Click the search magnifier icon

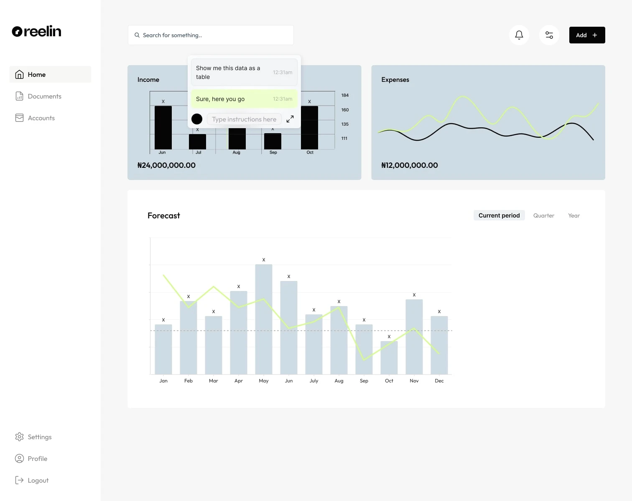pyautogui.click(x=137, y=35)
